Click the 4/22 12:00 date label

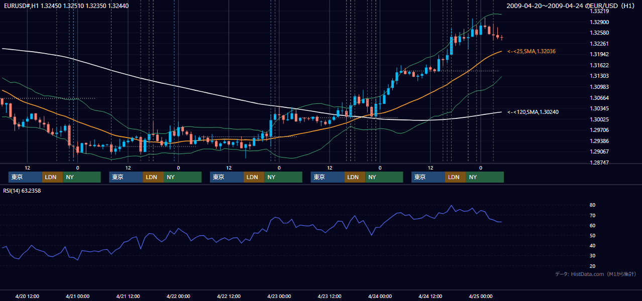point(229,296)
